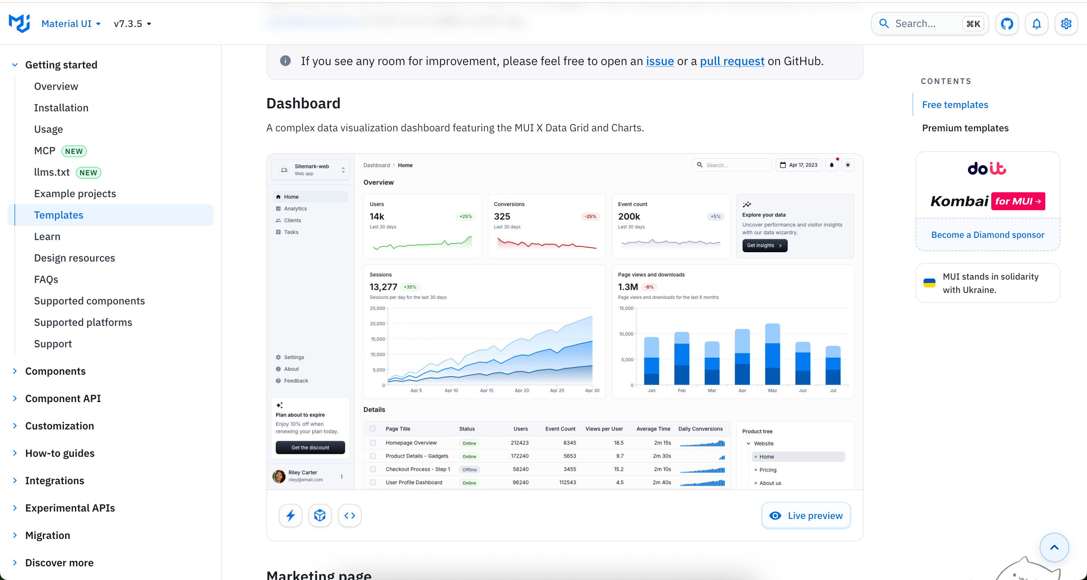
Task: Check the Homepage Overview row checkbox
Action: pyautogui.click(x=373, y=443)
